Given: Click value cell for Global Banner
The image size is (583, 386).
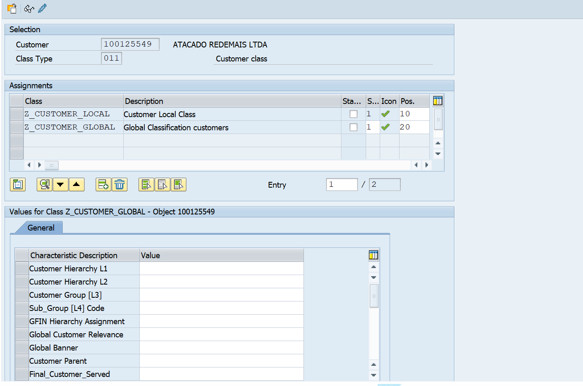Looking at the screenshot, I should tap(222, 348).
